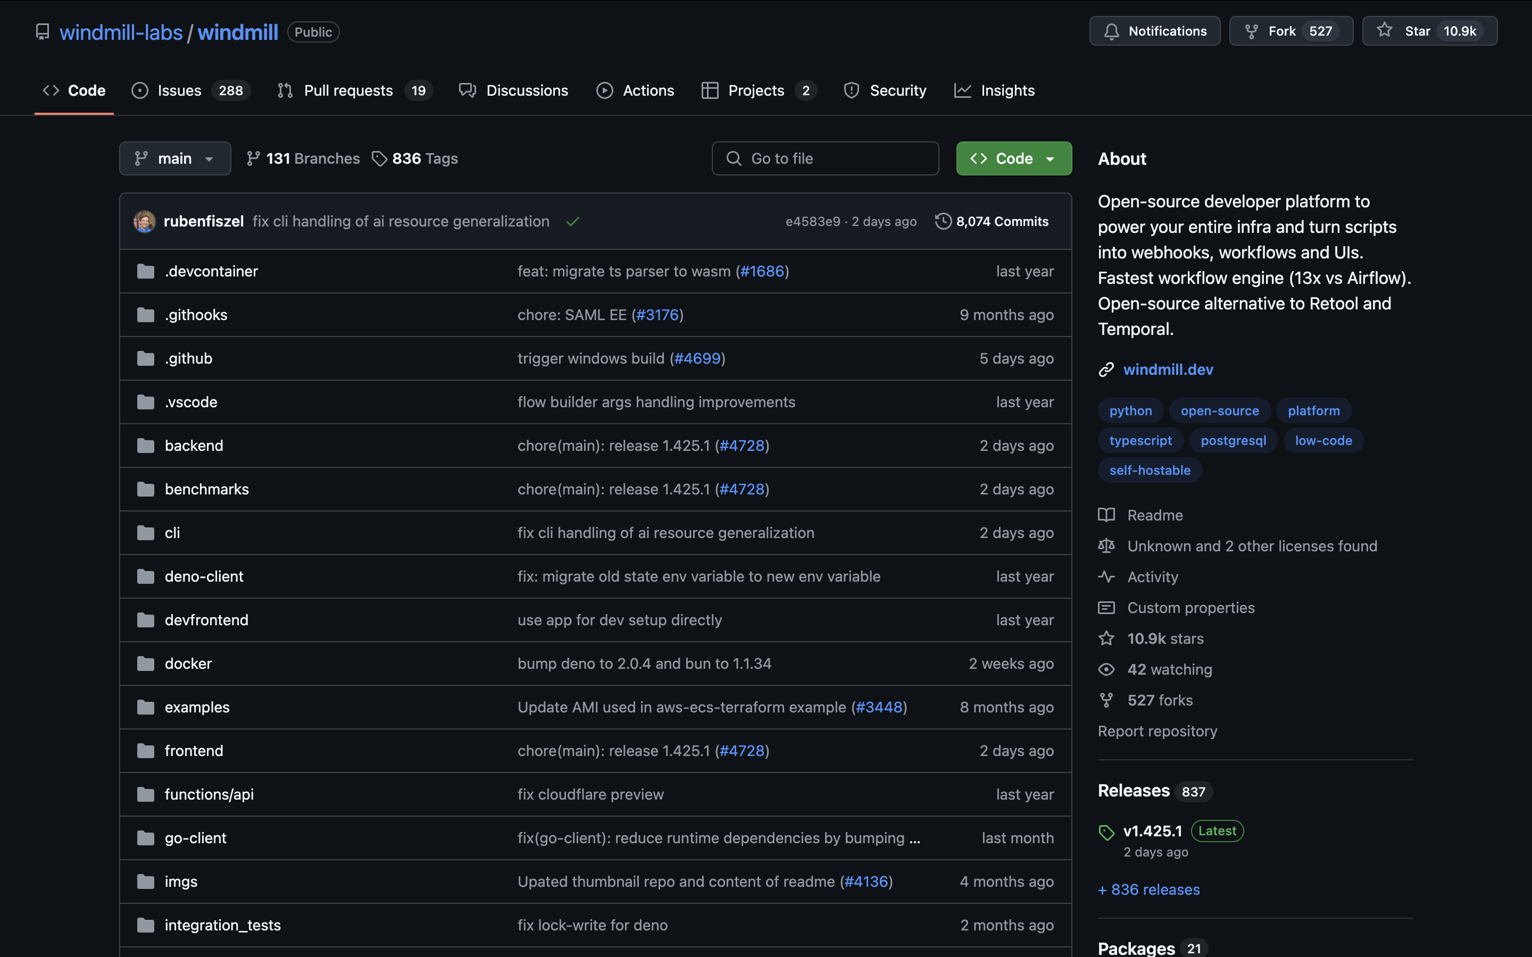Select the python topic tag
Image resolution: width=1532 pixels, height=957 pixels.
(1130, 411)
